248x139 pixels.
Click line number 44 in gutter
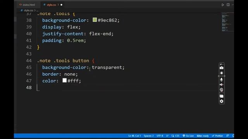coord(29,61)
